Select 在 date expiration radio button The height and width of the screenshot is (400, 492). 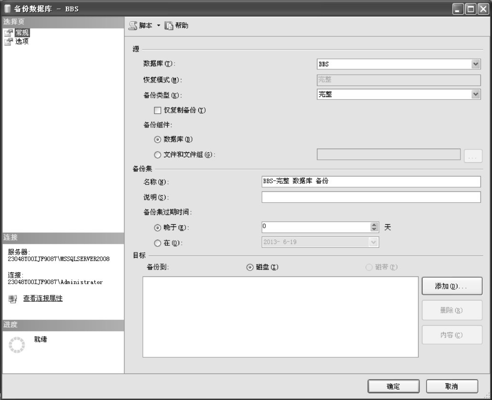(x=157, y=243)
